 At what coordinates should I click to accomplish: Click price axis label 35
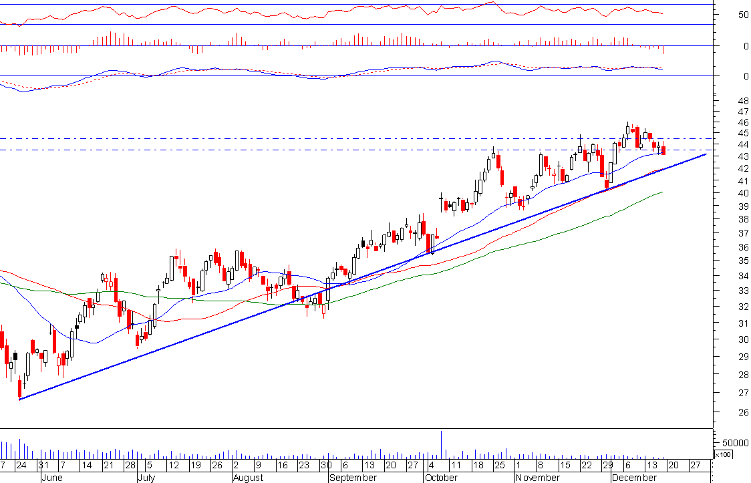pos(744,261)
